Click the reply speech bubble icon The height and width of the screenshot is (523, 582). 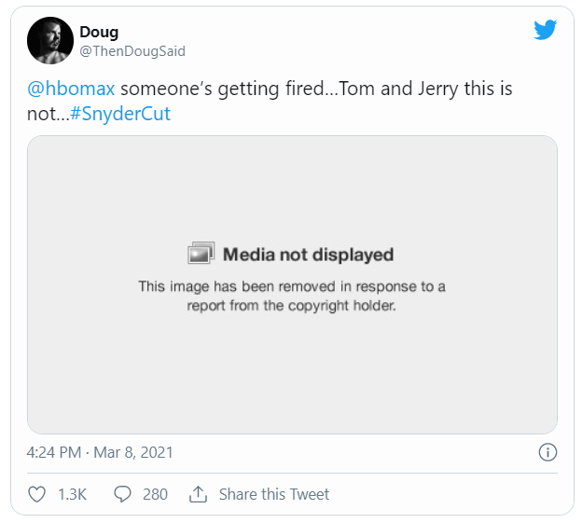point(122,494)
